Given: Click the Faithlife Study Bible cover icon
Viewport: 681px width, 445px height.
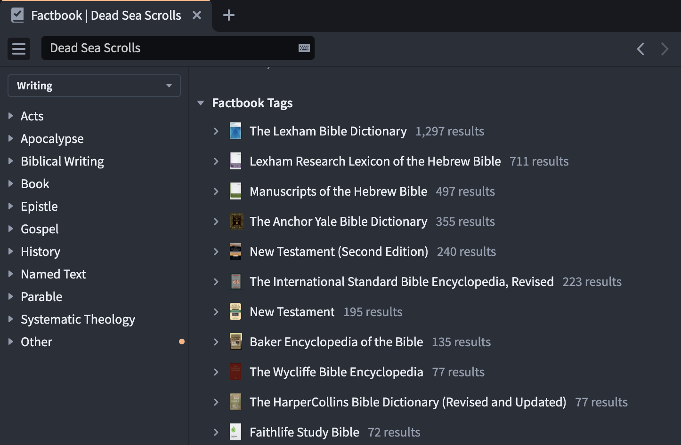Looking at the screenshot, I should (235, 432).
